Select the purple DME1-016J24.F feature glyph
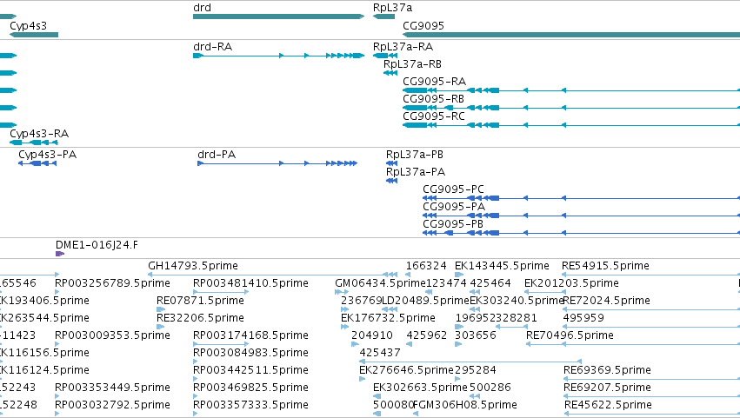Screen dimensions: 740x418 [x=60, y=254]
